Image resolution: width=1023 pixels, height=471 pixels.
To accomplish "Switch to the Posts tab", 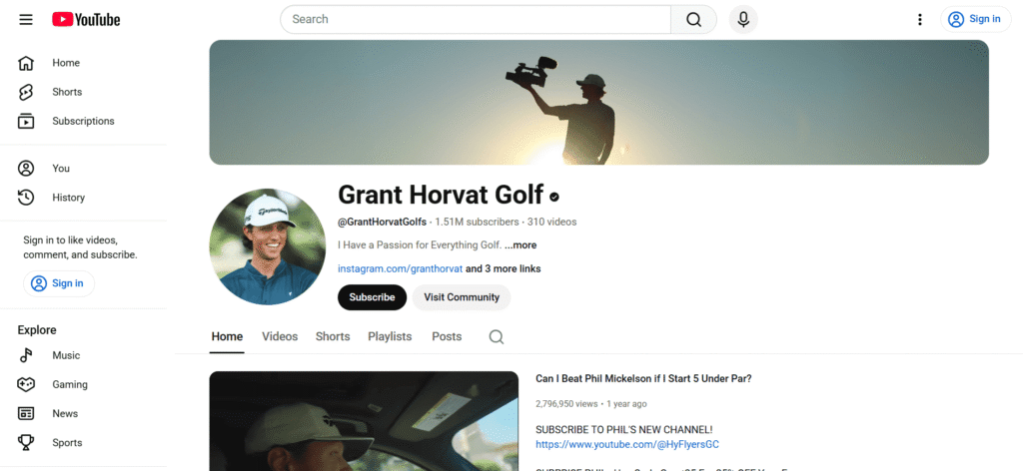I will pos(447,337).
